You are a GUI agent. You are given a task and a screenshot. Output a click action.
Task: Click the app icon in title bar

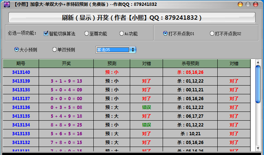point(7,4)
